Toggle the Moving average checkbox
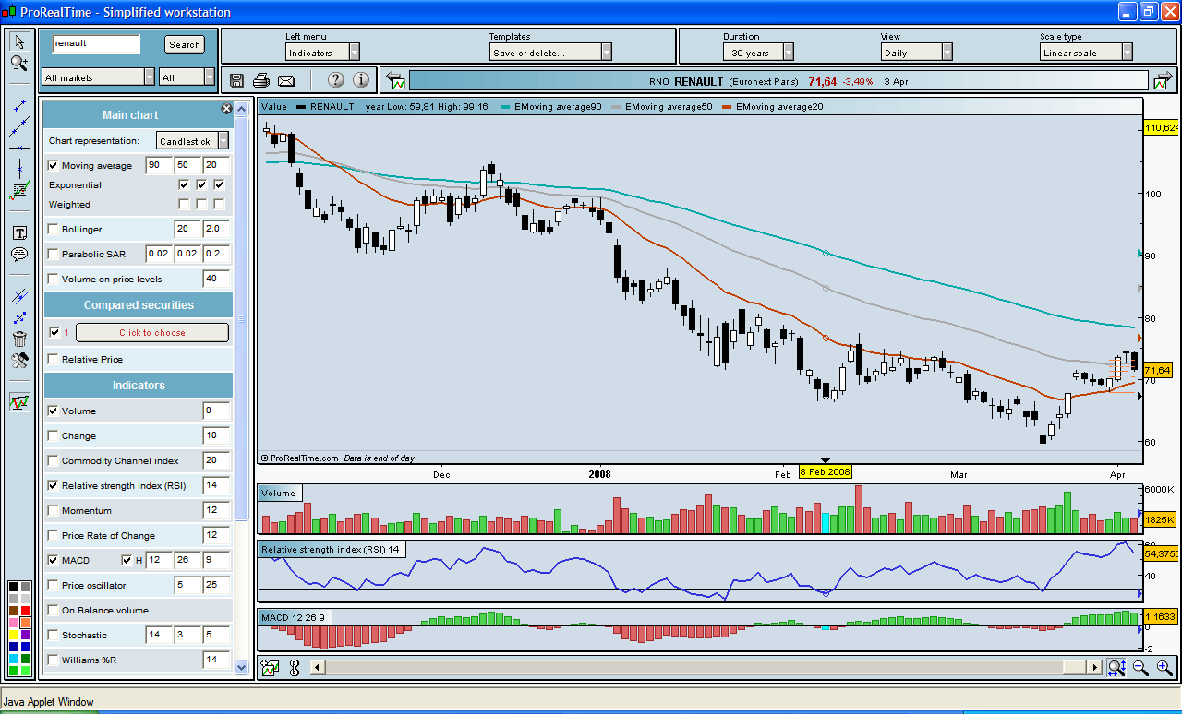Viewport: 1182px width, 714px height. [53, 166]
